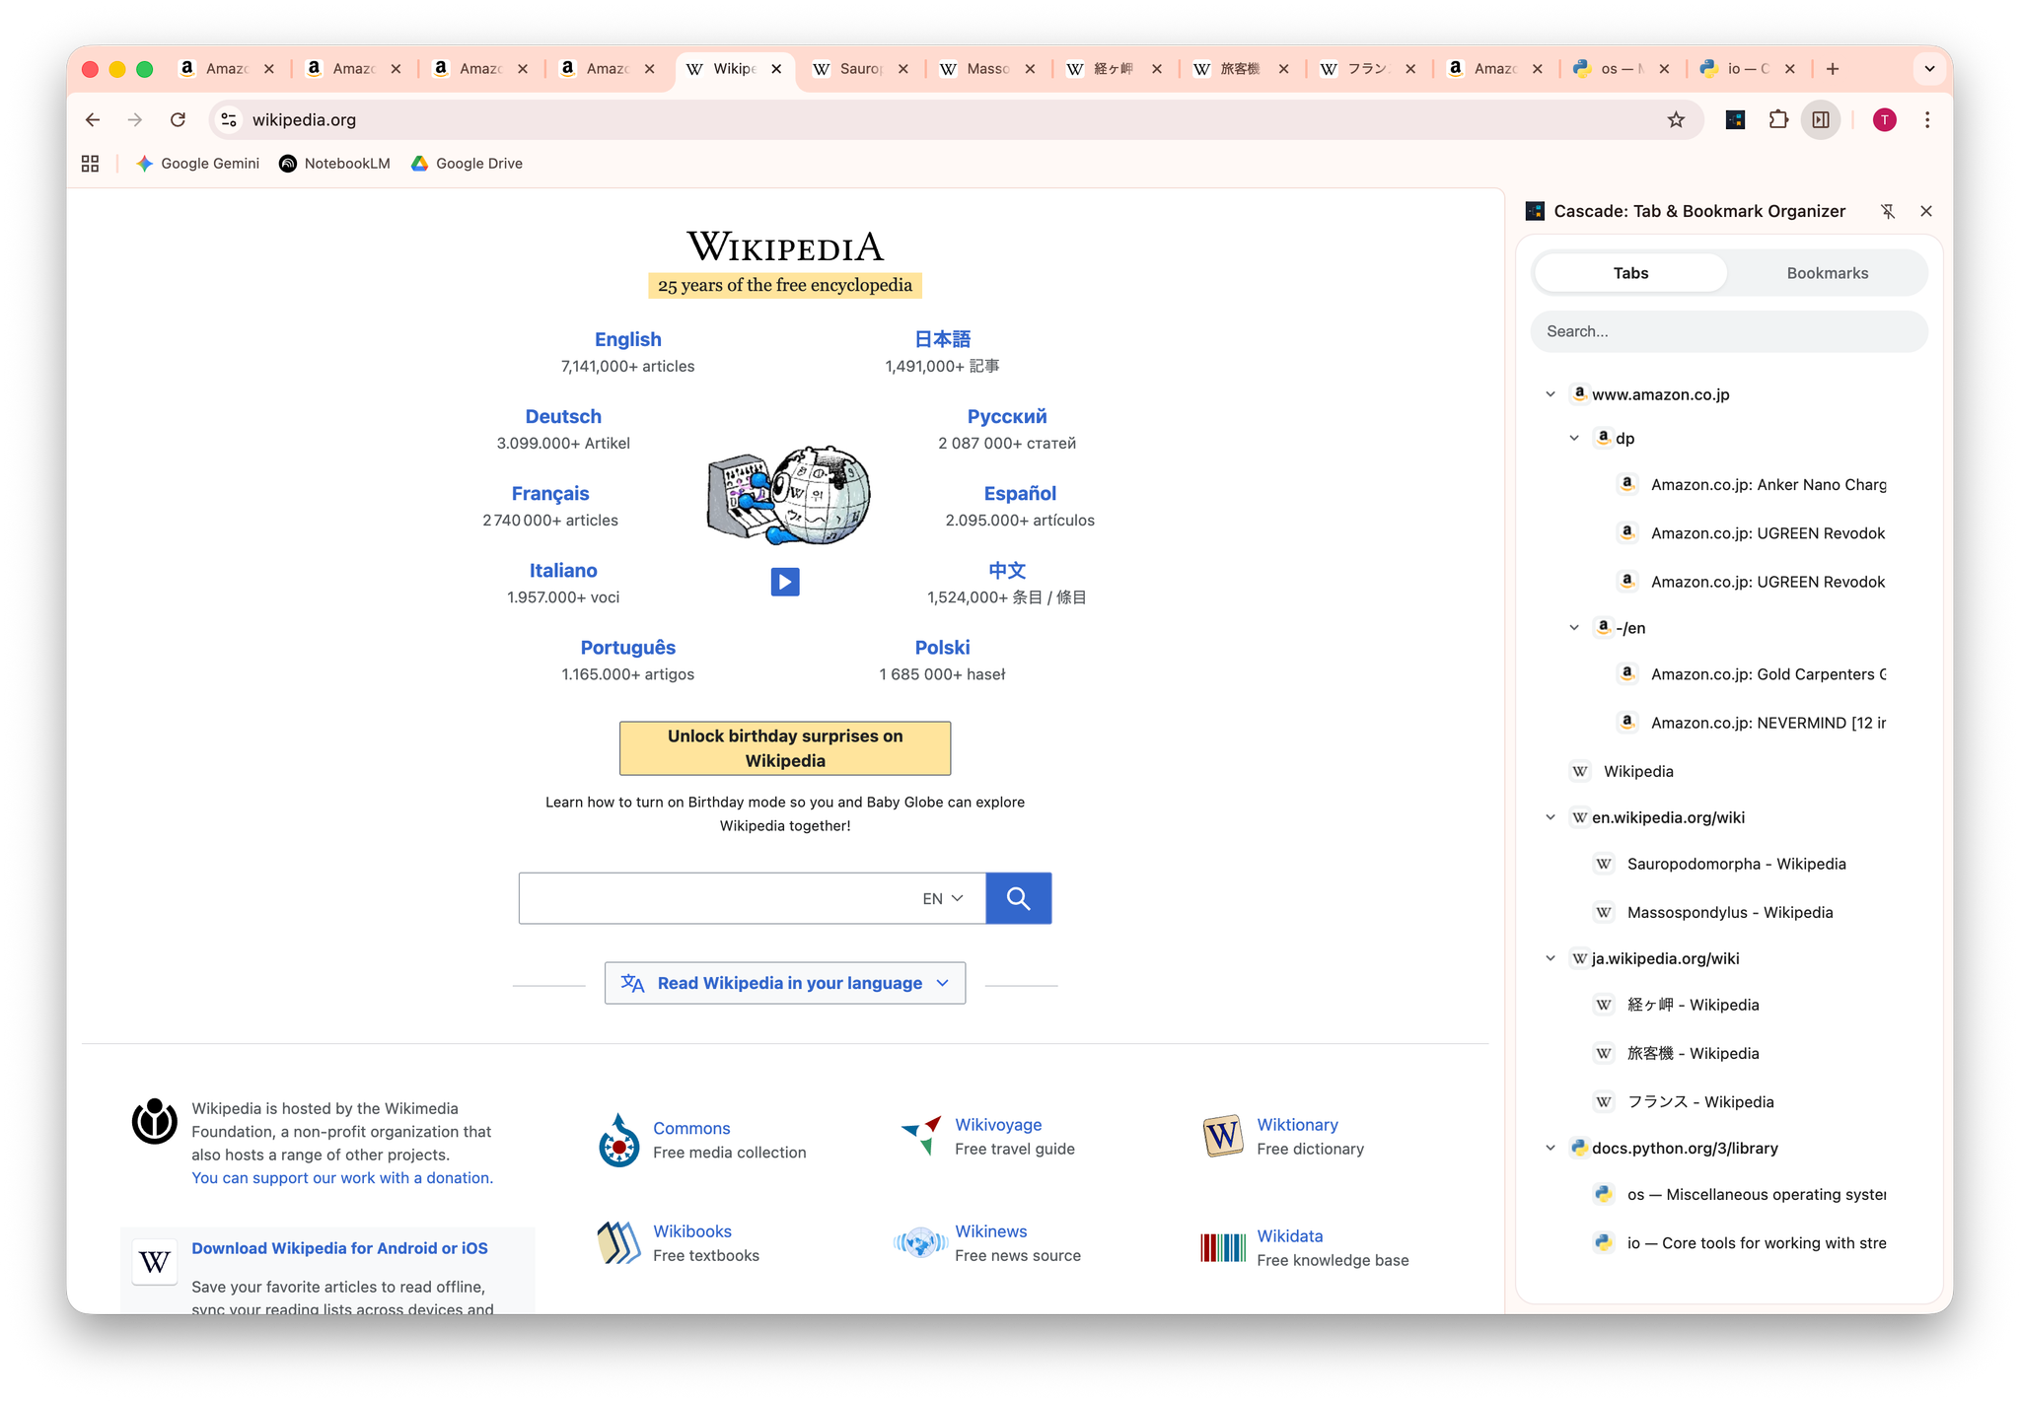Unpin the Cascade side panel
The image size is (2020, 1402).
click(x=1887, y=211)
